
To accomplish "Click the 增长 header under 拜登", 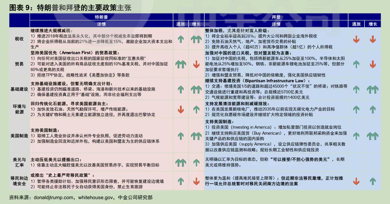I will pyautogui.click(x=373, y=24).
